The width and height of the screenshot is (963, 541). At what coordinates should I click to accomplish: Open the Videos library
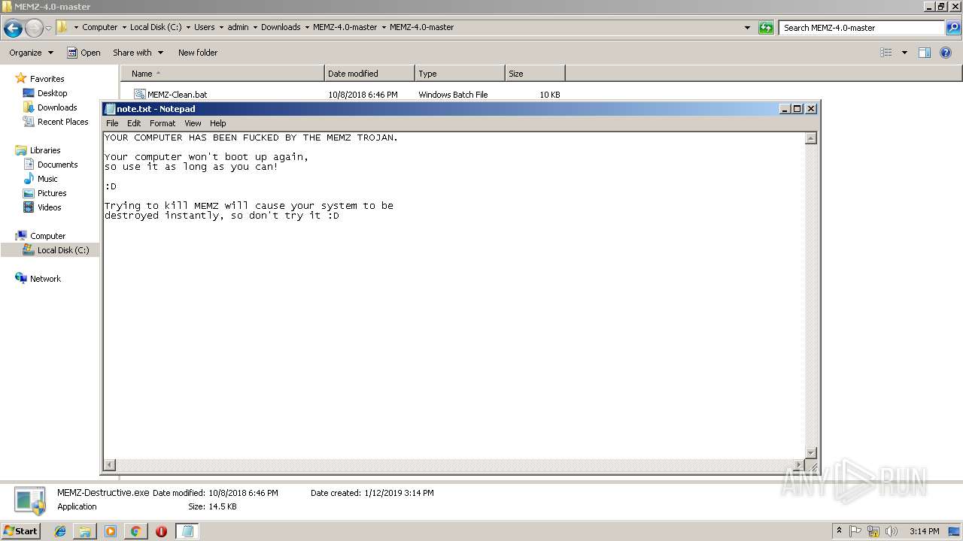(49, 207)
